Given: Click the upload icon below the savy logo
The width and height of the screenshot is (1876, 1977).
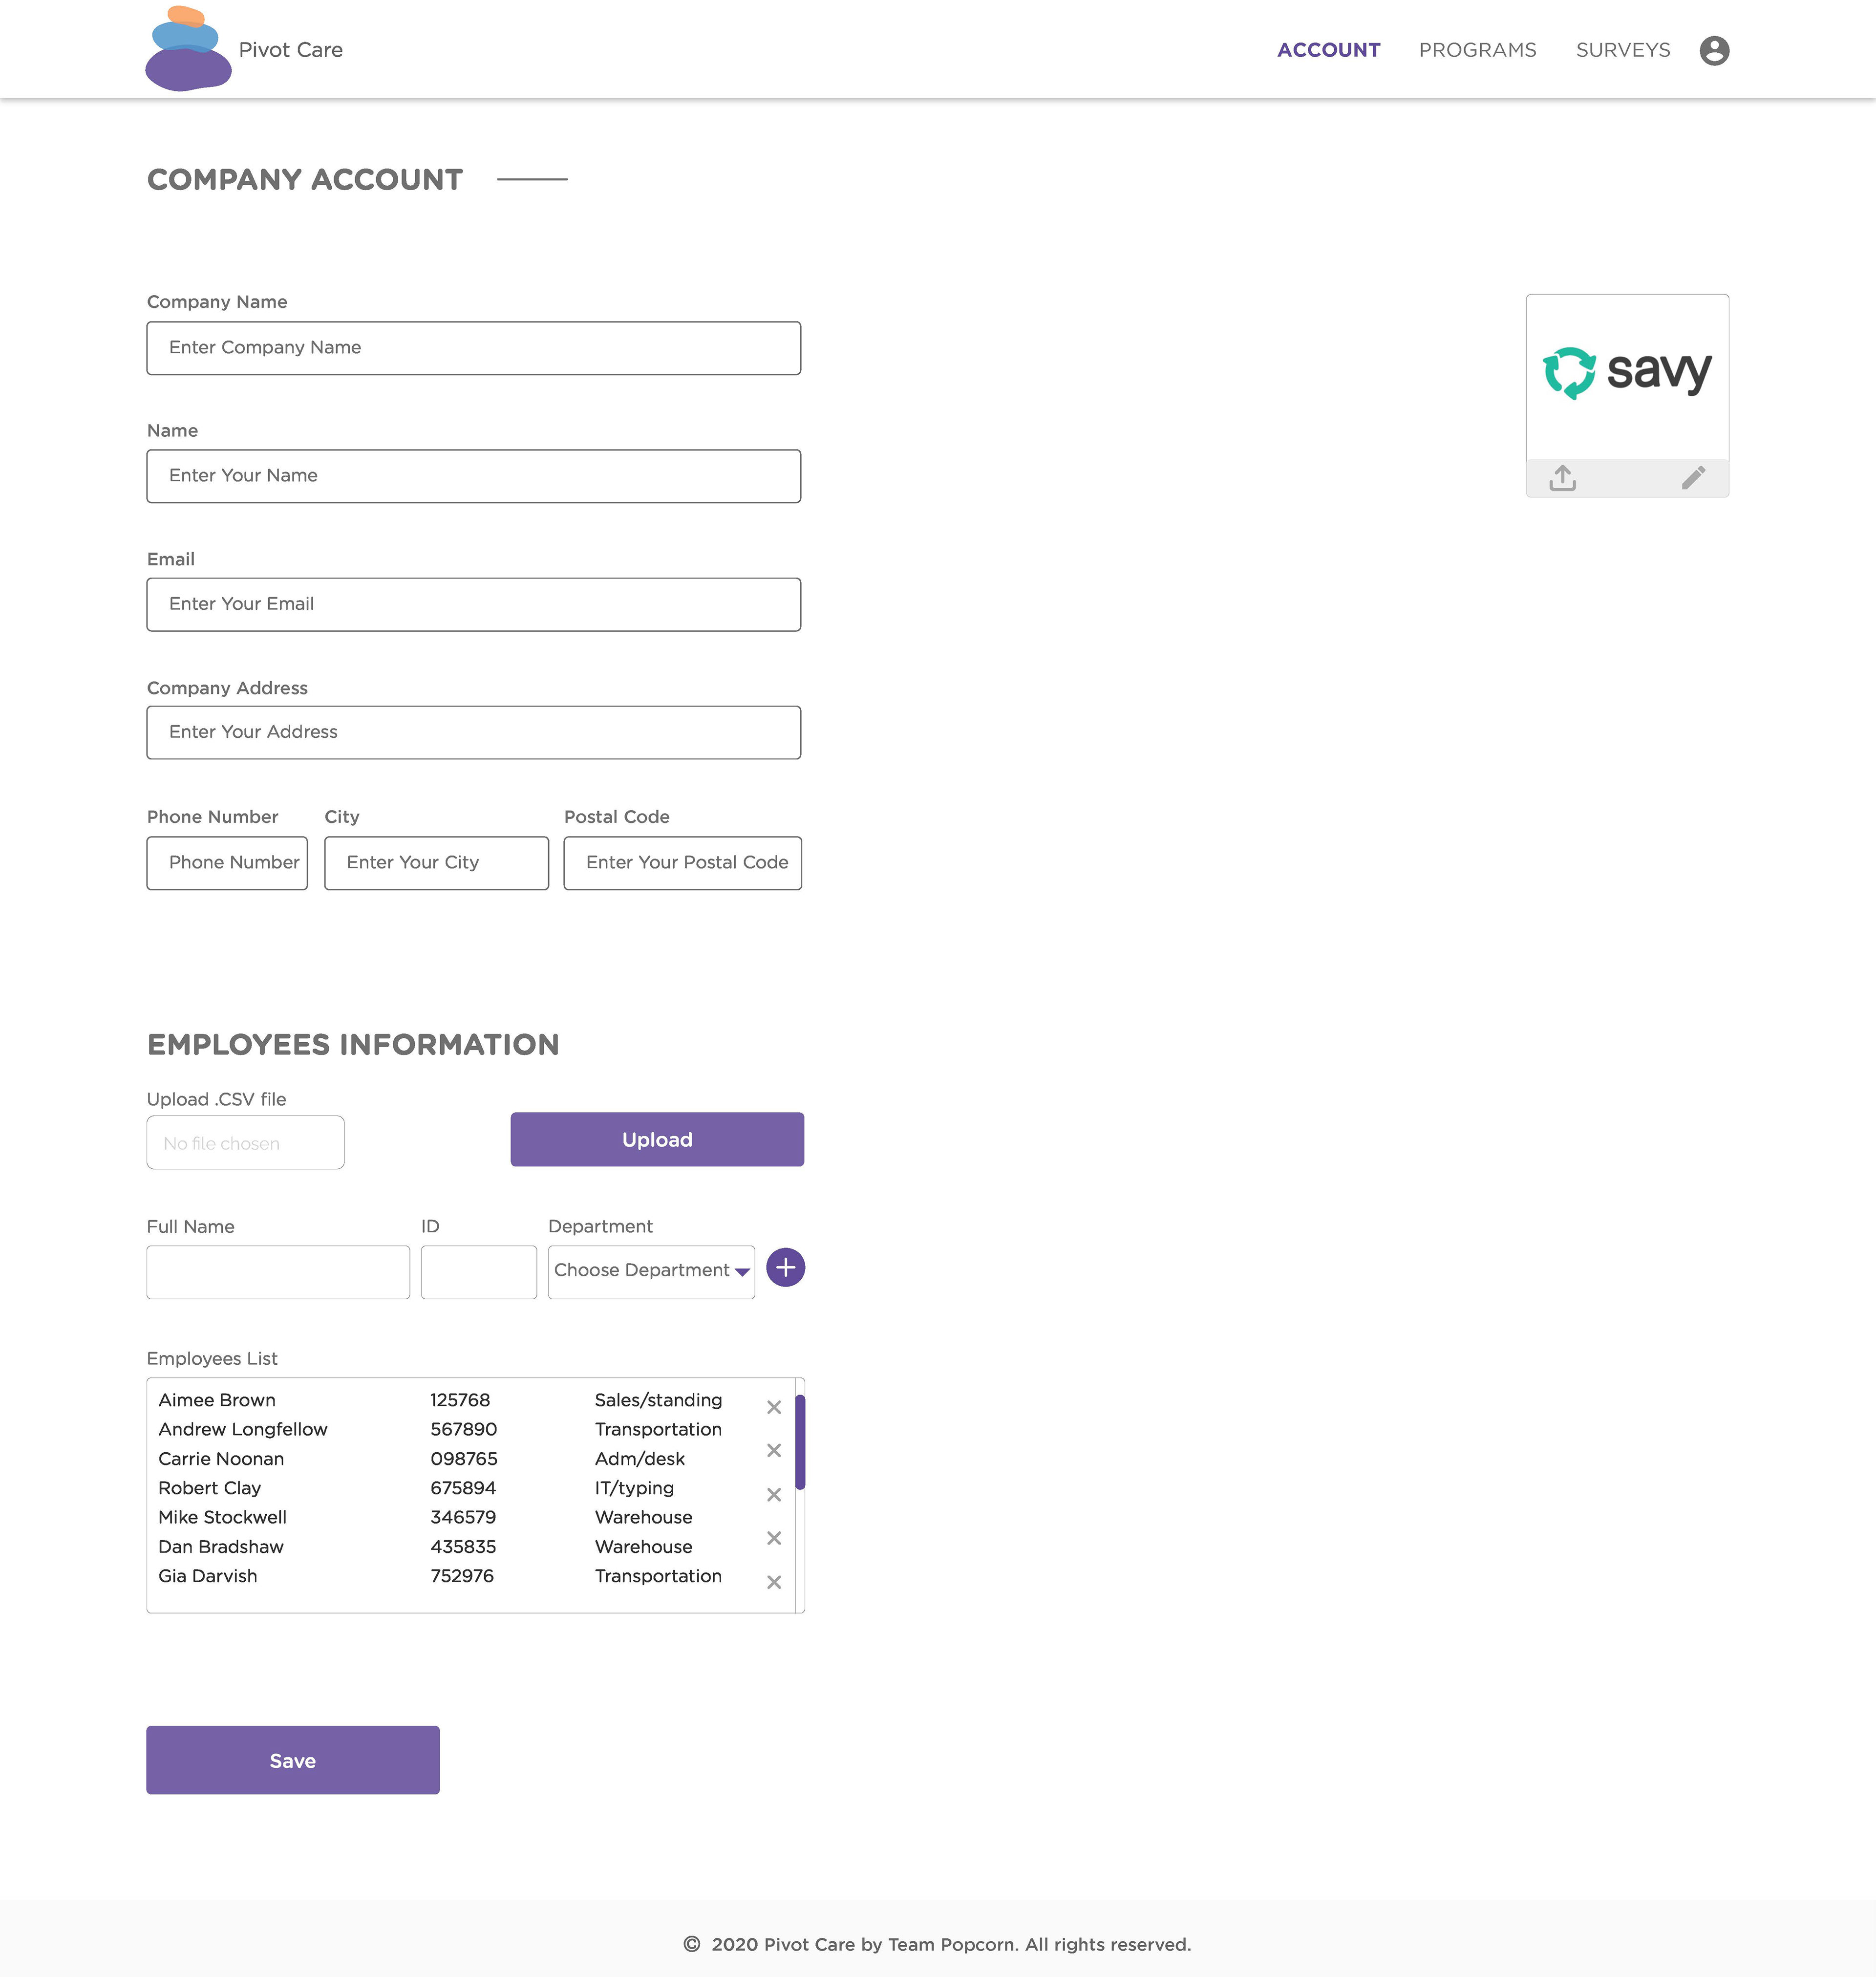Looking at the screenshot, I should click(1562, 478).
